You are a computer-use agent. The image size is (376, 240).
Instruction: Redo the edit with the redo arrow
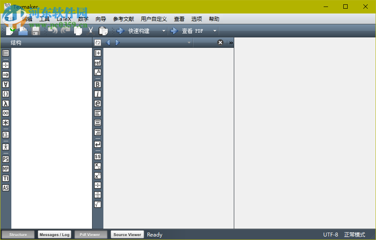65,31
